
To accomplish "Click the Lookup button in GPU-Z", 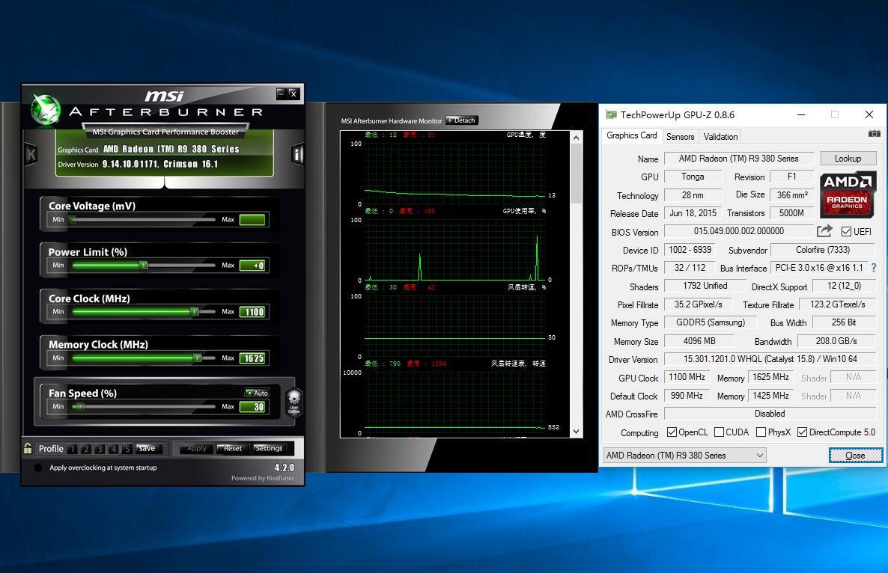I will (x=848, y=159).
